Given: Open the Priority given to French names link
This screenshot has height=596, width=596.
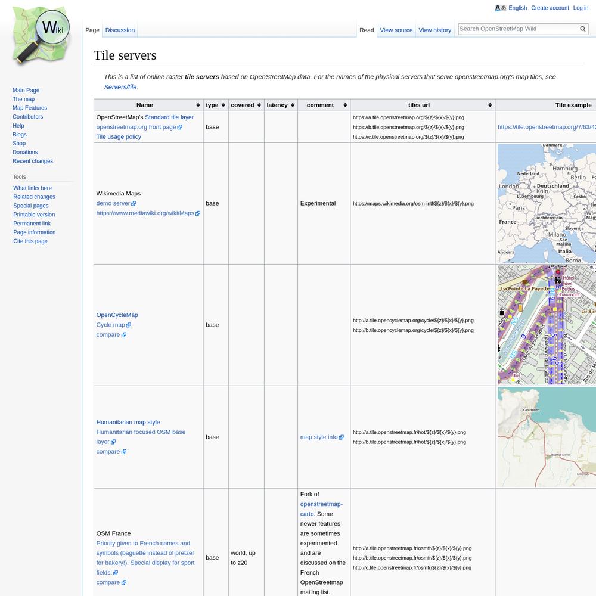Looking at the screenshot, I should click(x=145, y=558).
